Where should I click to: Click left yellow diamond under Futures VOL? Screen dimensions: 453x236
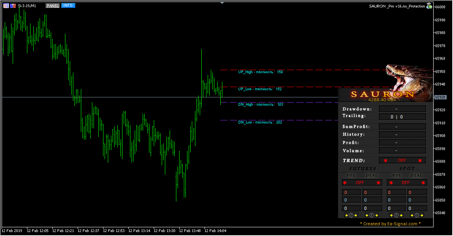point(346,215)
